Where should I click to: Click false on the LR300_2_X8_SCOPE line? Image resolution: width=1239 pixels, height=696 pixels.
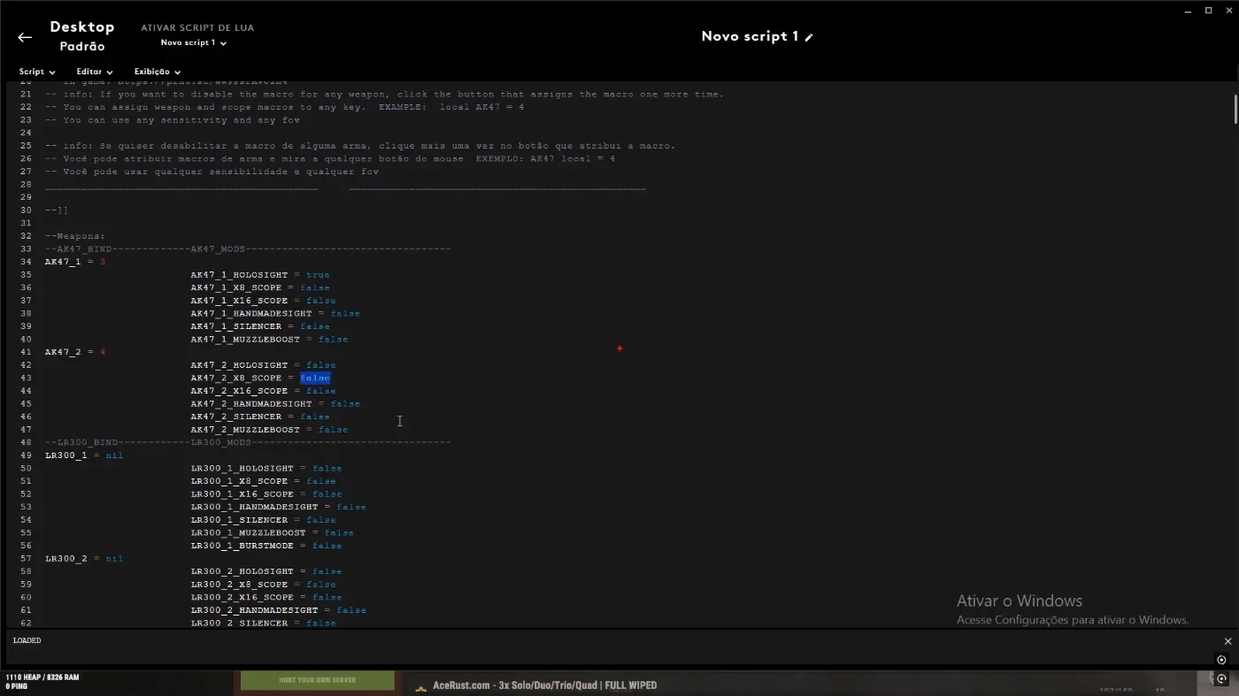point(321,585)
